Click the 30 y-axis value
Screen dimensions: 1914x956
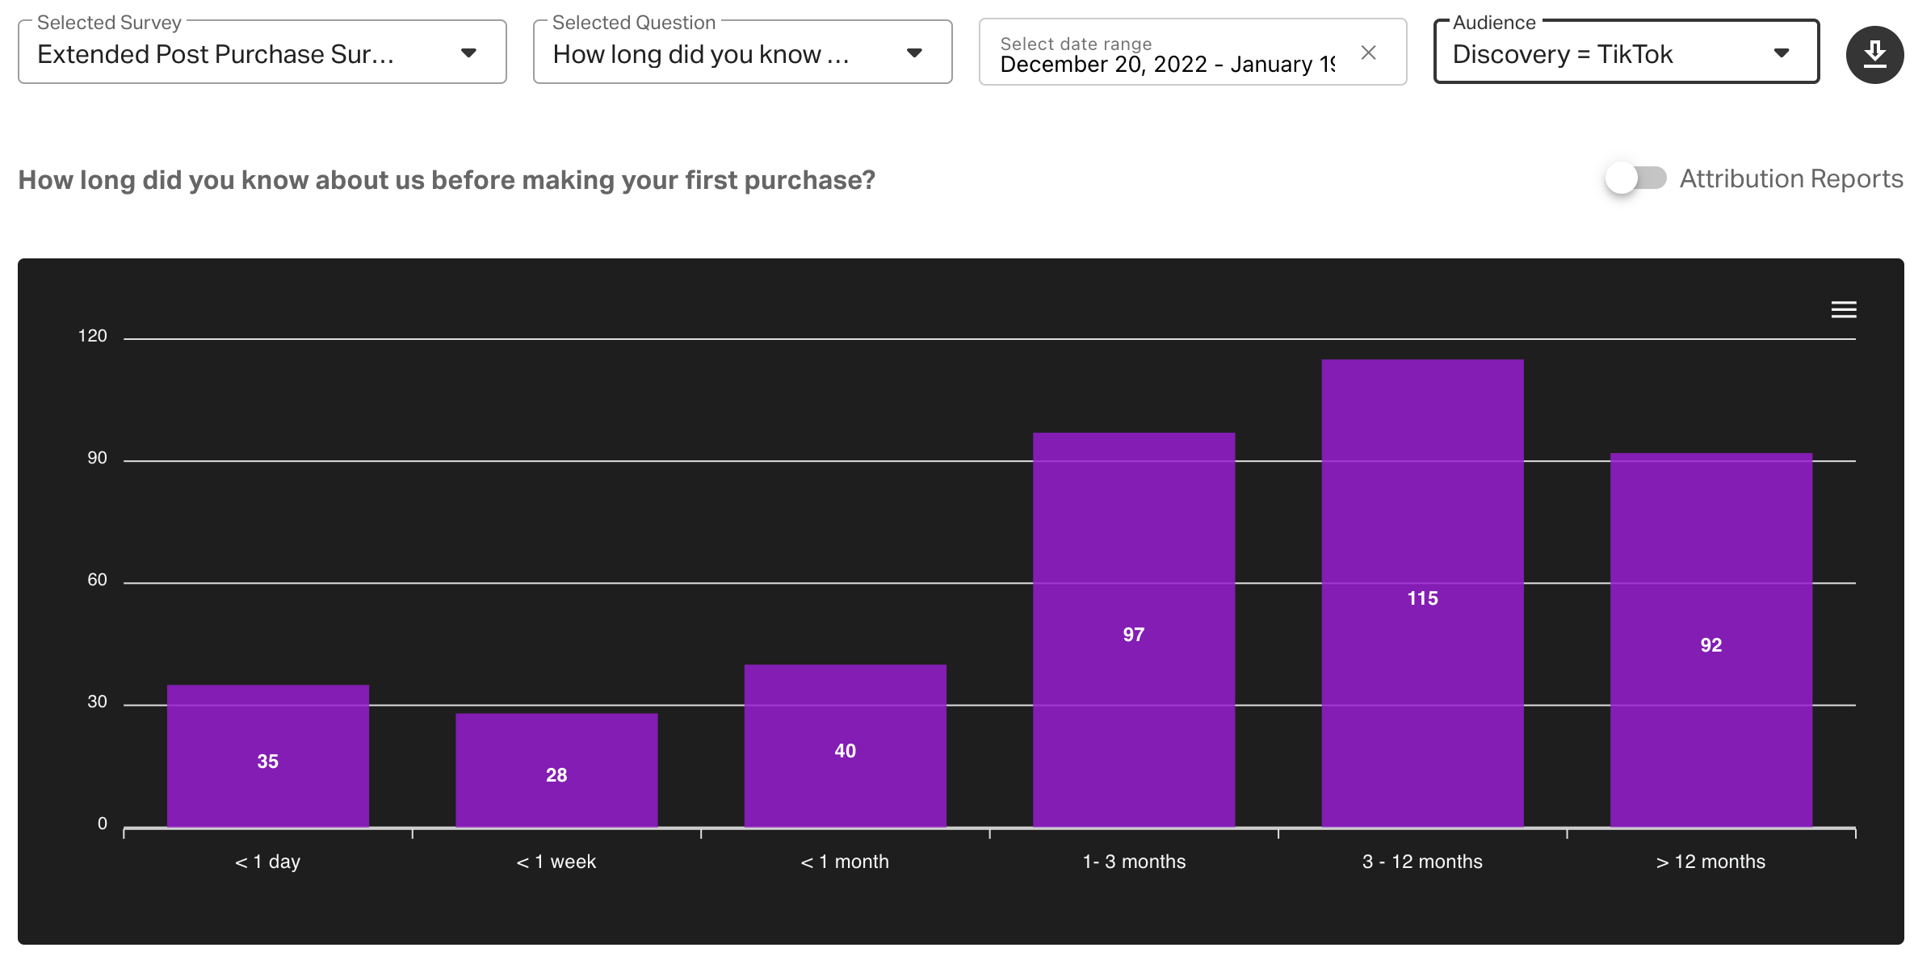click(x=97, y=702)
